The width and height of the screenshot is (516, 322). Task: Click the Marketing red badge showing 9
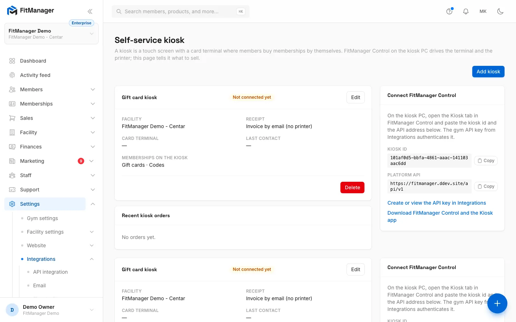click(x=81, y=161)
